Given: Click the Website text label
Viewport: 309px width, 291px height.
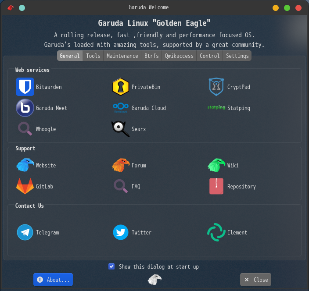Looking at the screenshot, I should click(46, 165).
